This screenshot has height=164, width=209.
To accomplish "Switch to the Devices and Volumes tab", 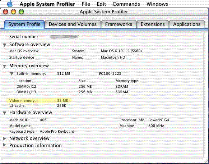I will point(73,24).
